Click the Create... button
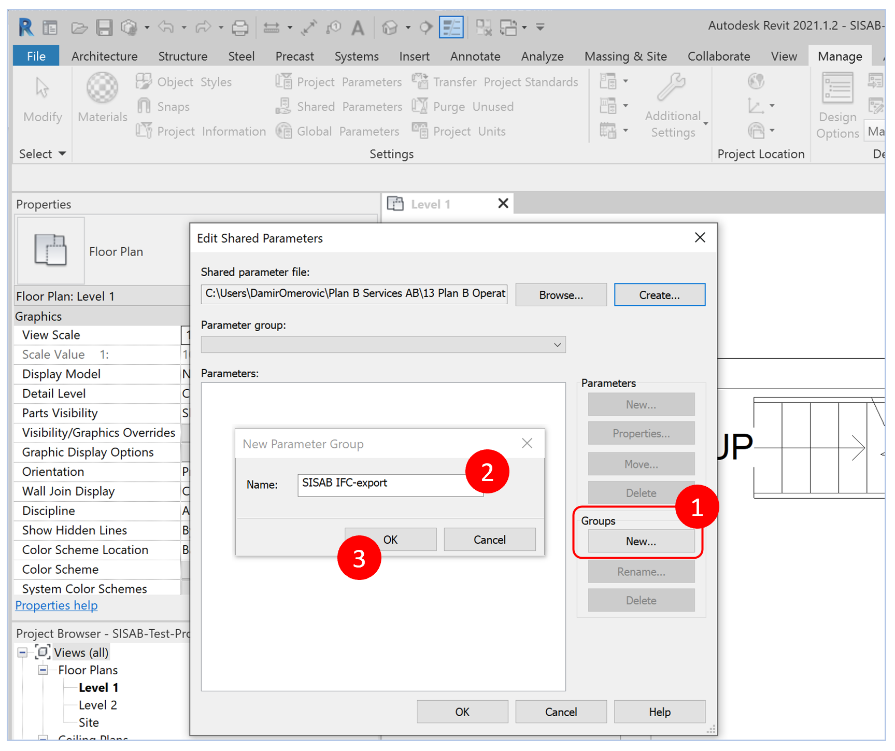 [x=659, y=295]
